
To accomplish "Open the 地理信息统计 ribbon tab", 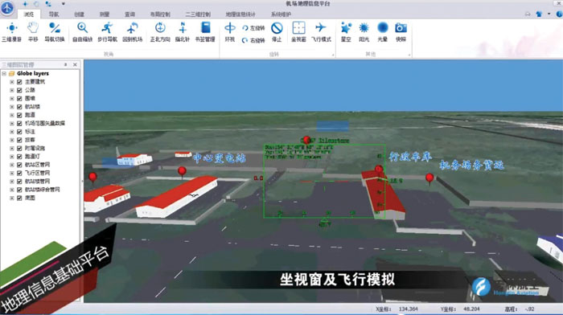I will pyautogui.click(x=240, y=14).
